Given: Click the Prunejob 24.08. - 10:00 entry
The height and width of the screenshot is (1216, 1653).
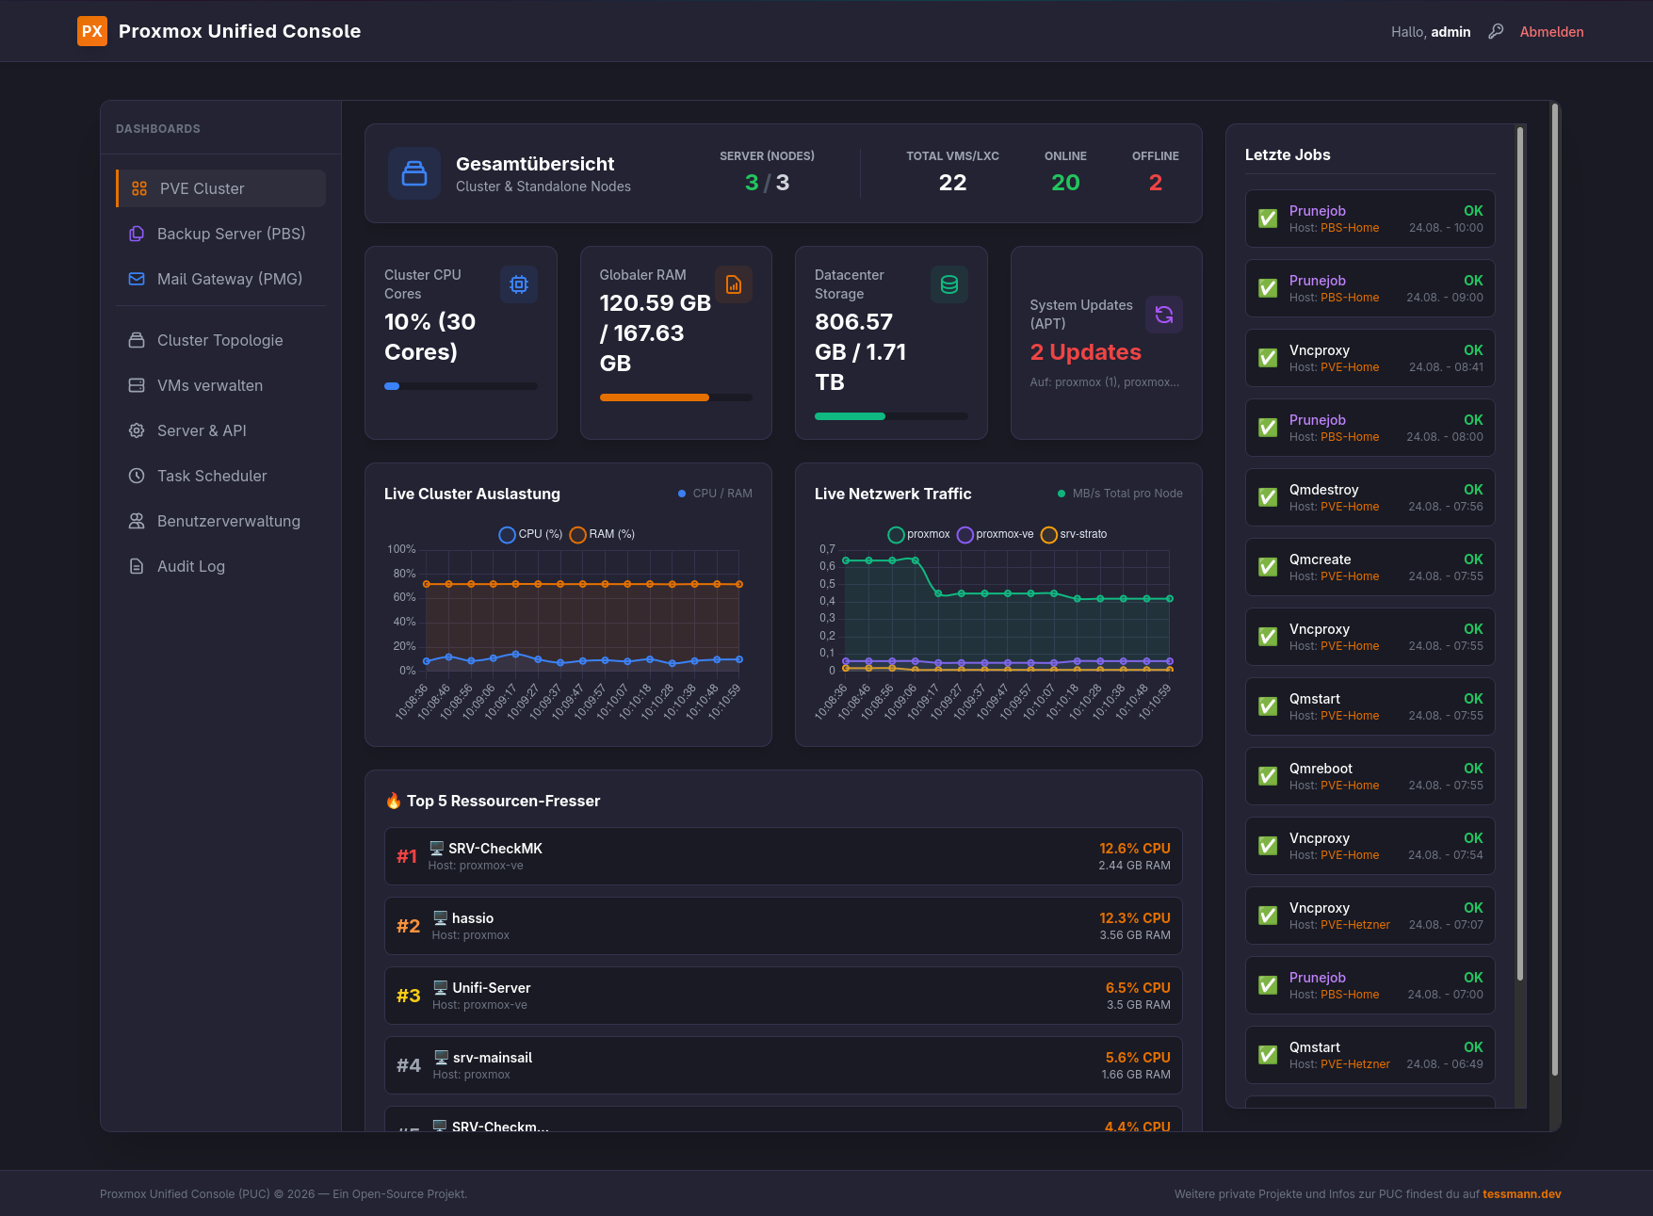Looking at the screenshot, I should 1369,219.
